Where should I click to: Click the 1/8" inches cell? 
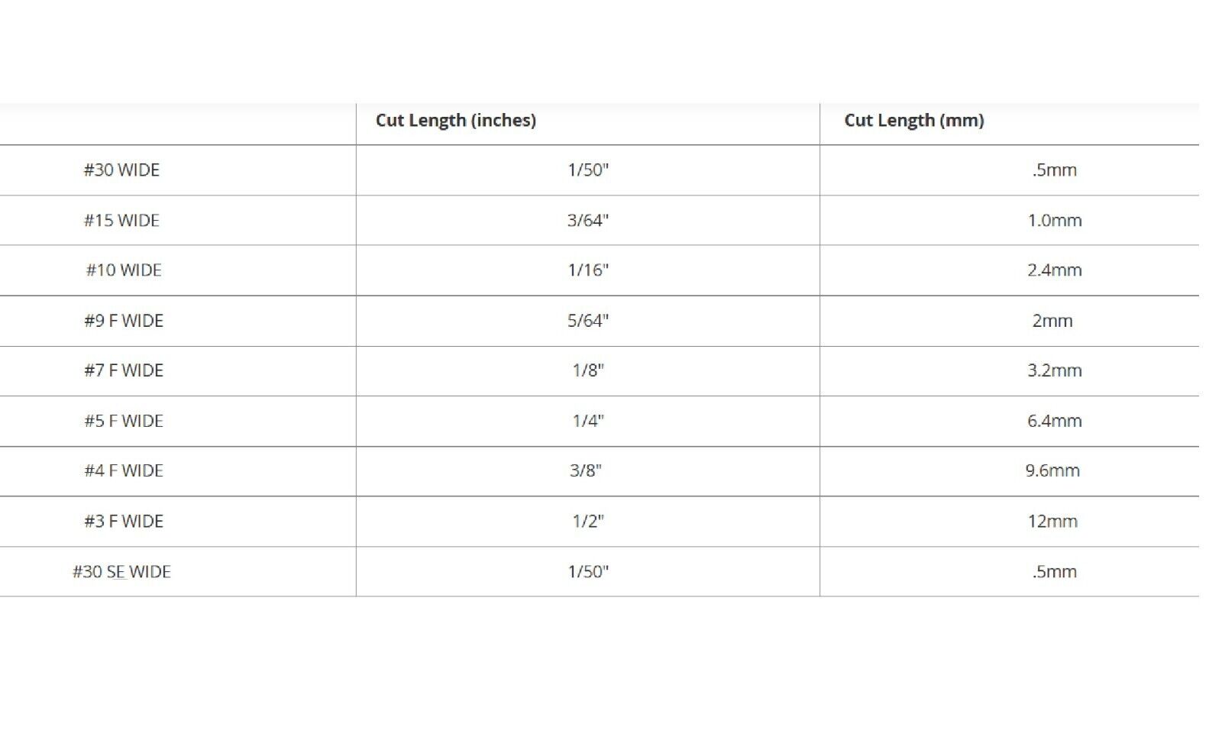[588, 370]
